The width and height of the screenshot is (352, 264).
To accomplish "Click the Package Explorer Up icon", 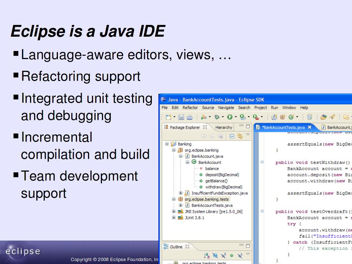I will pyautogui.click(x=221, y=136).
